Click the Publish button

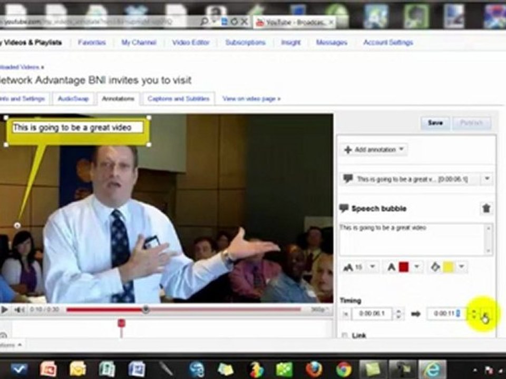point(471,123)
